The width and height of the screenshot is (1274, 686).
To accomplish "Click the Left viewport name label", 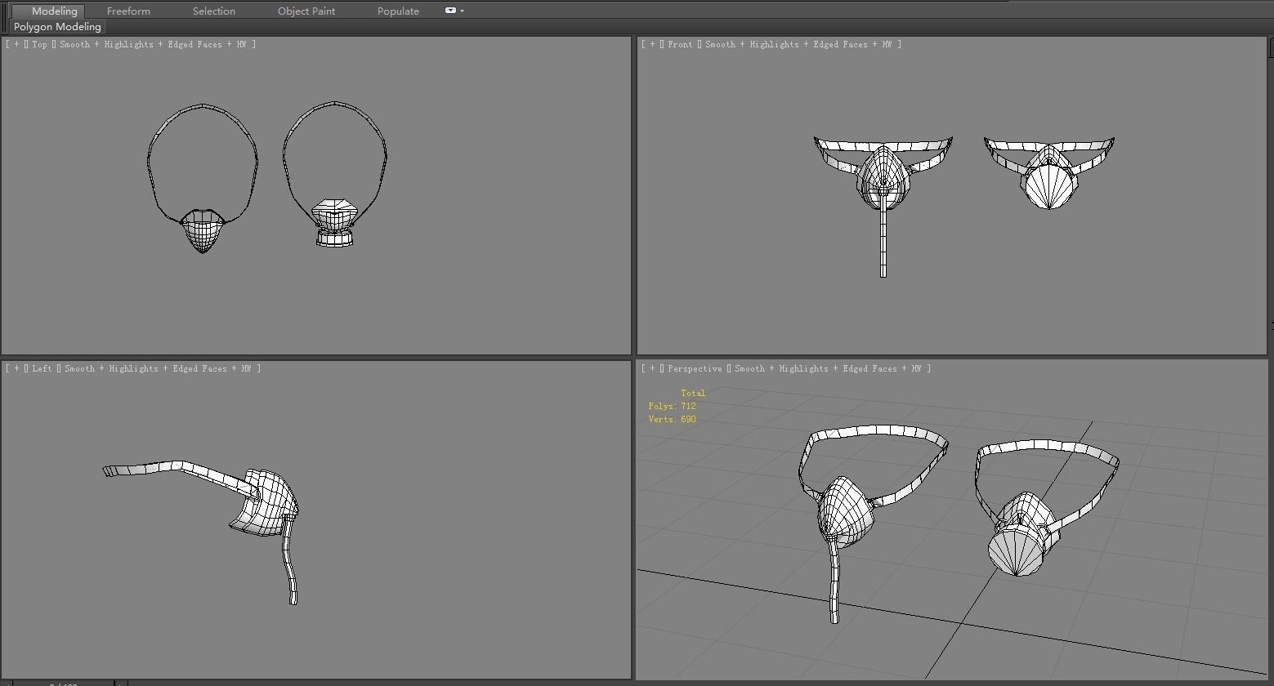I will click(42, 368).
